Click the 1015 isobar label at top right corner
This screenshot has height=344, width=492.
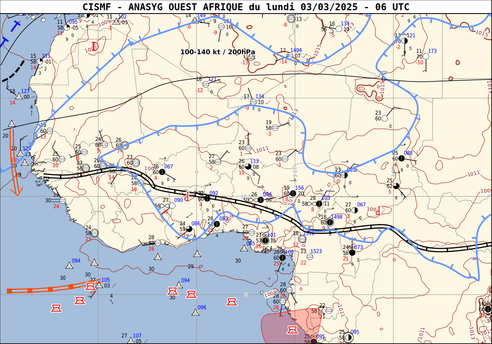[481, 34]
